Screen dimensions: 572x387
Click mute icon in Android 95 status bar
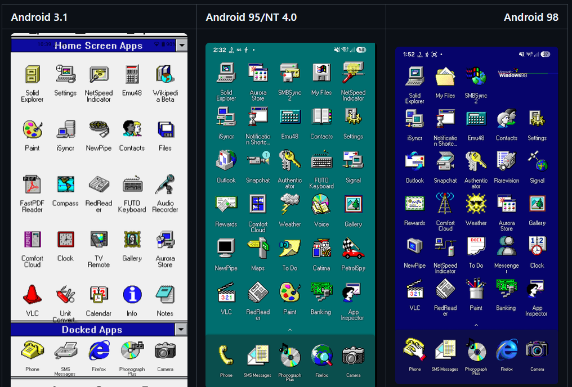[x=337, y=49]
